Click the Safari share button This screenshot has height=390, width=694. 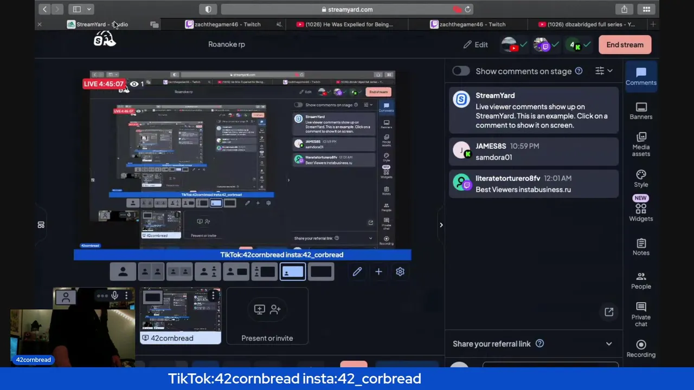pyautogui.click(x=624, y=9)
